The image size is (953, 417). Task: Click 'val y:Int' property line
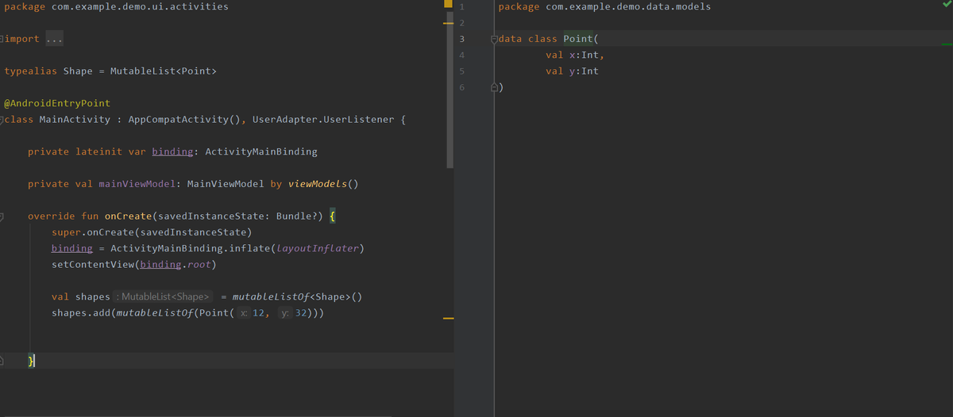[573, 71]
